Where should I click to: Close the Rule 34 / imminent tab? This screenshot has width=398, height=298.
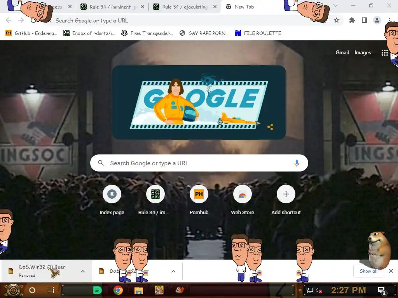click(x=143, y=7)
